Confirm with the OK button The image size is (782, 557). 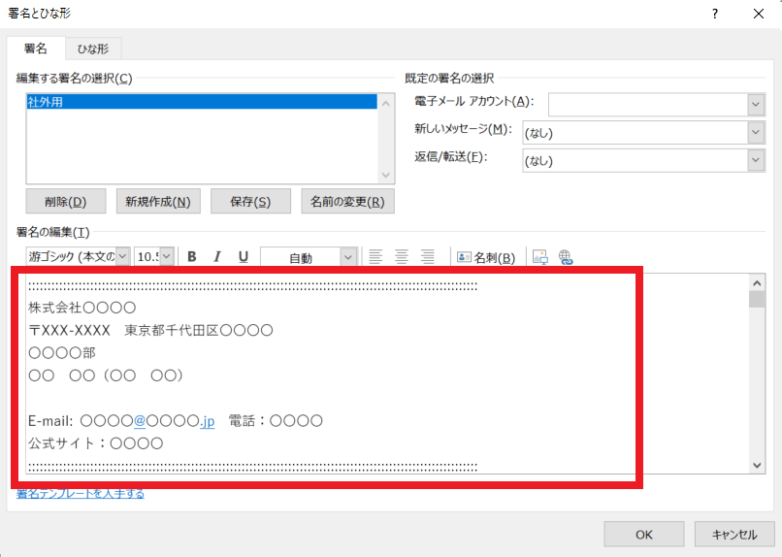(644, 535)
